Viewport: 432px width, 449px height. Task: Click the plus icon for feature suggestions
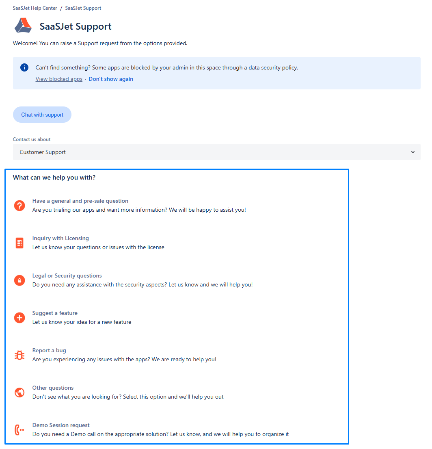[19, 318]
